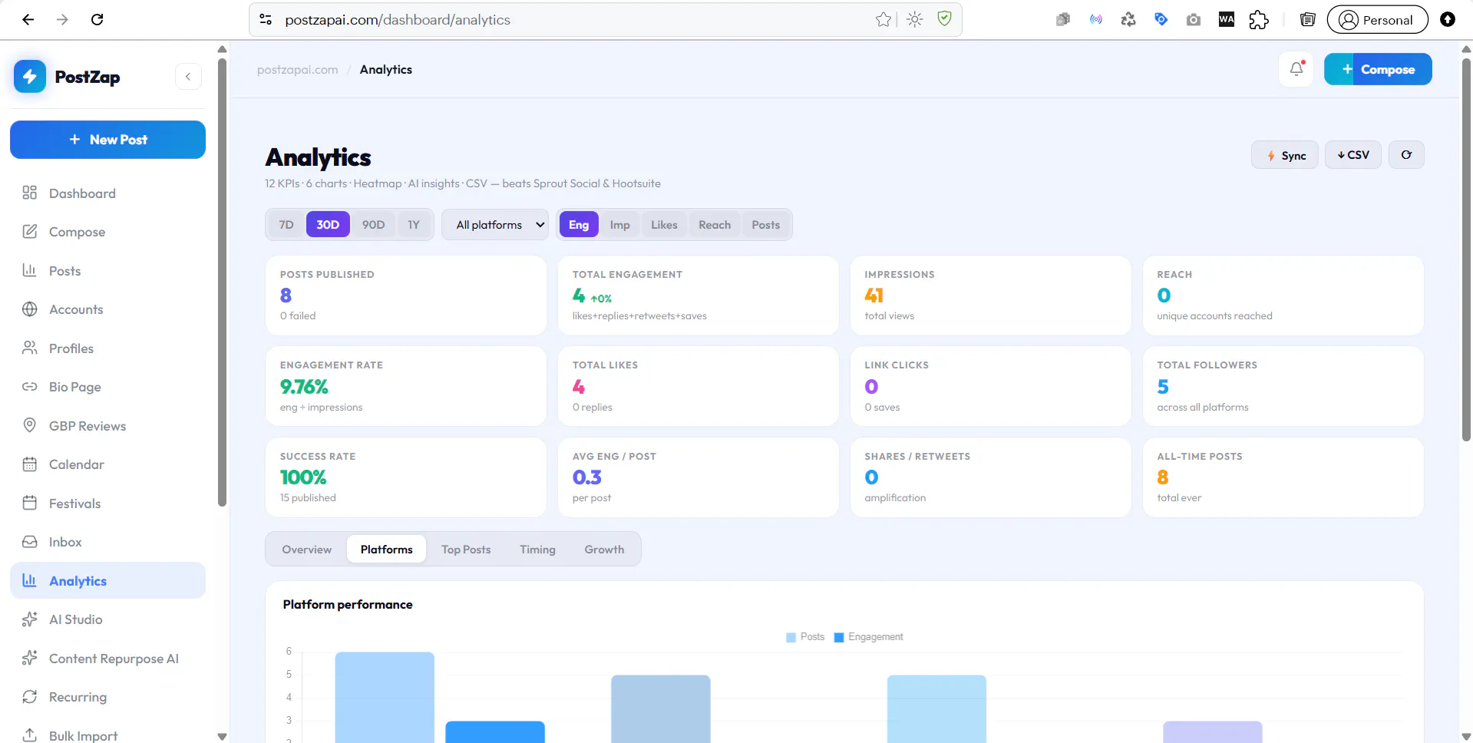
Task: Toggle Engagement legend swatch in chart
Action: point(839,637)
